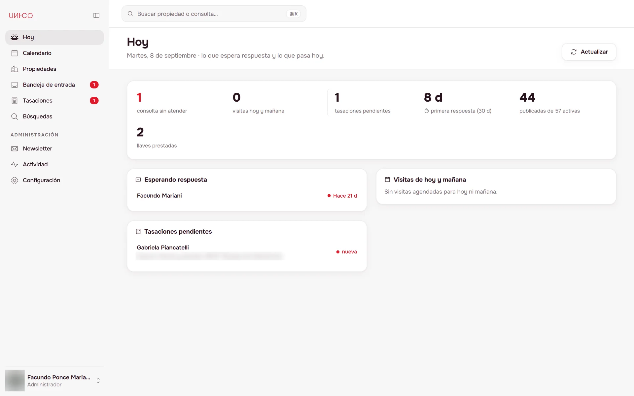Open Tasaciones in sidebar
This screenshot has height=396, width=634.
click(54, 101)
